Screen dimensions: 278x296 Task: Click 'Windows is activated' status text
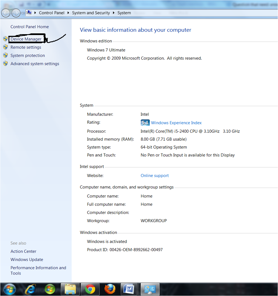point(107,242)
